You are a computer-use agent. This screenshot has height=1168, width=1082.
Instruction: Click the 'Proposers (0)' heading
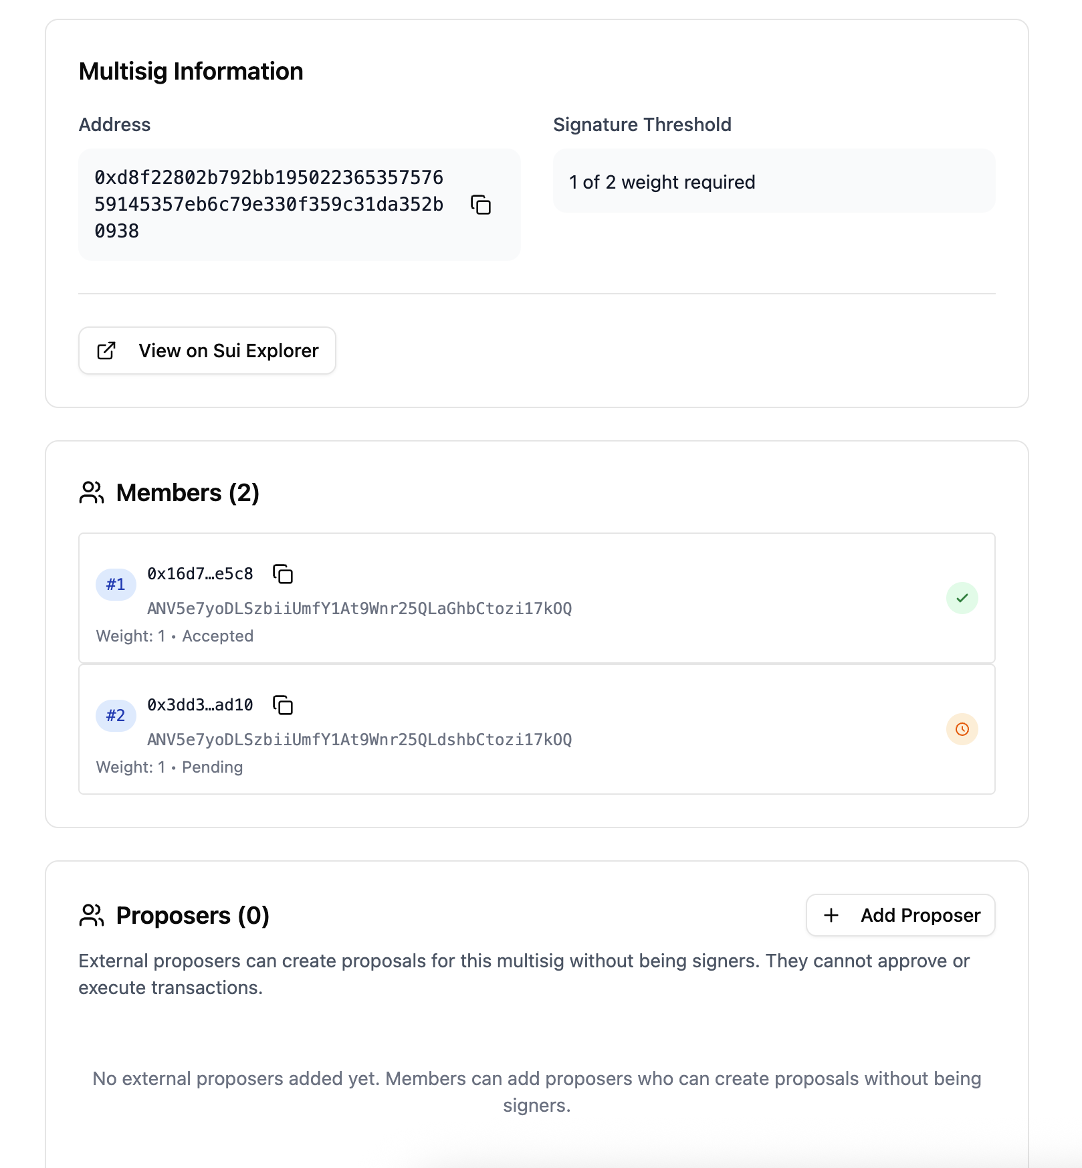tap(193, 915)
